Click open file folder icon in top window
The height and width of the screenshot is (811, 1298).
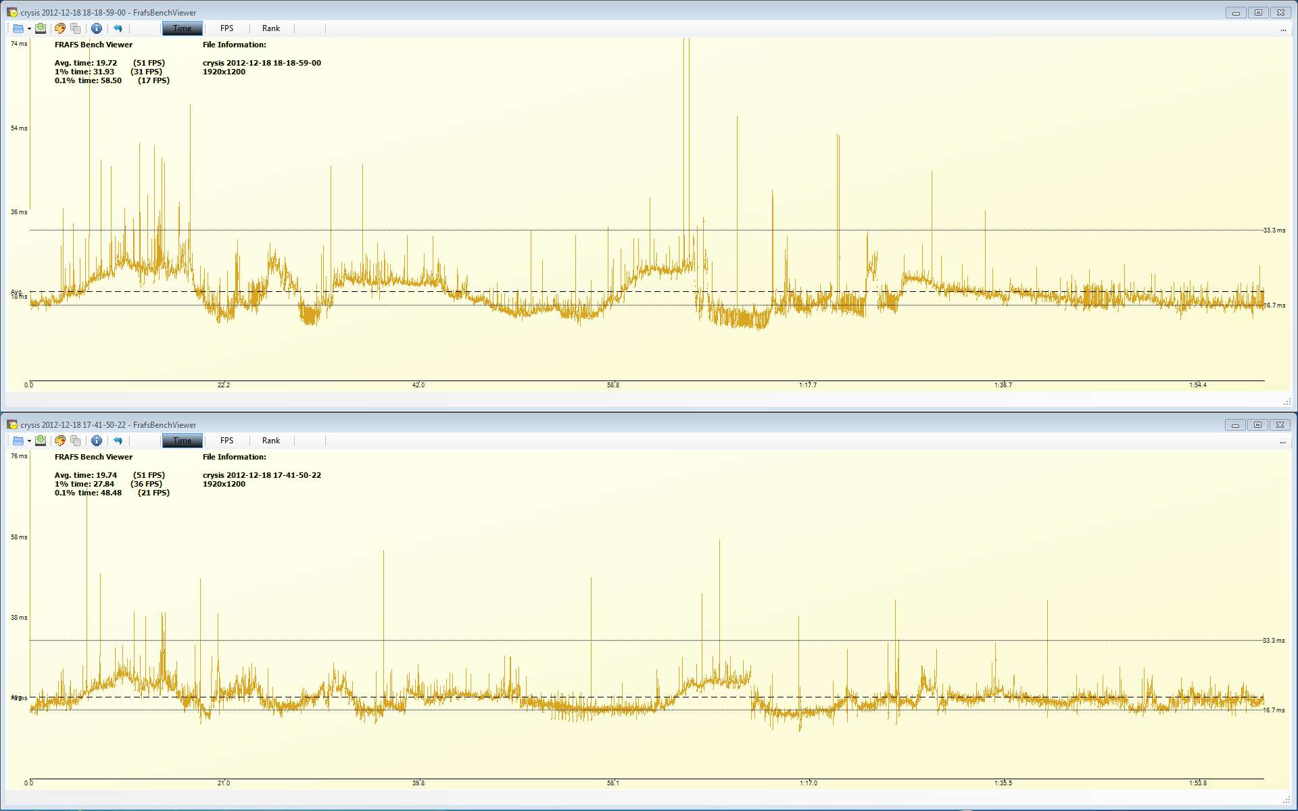coord(18,28)
